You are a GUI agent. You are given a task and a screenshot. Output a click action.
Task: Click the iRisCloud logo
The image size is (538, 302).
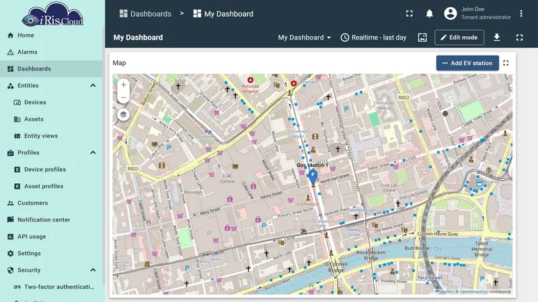52,14
